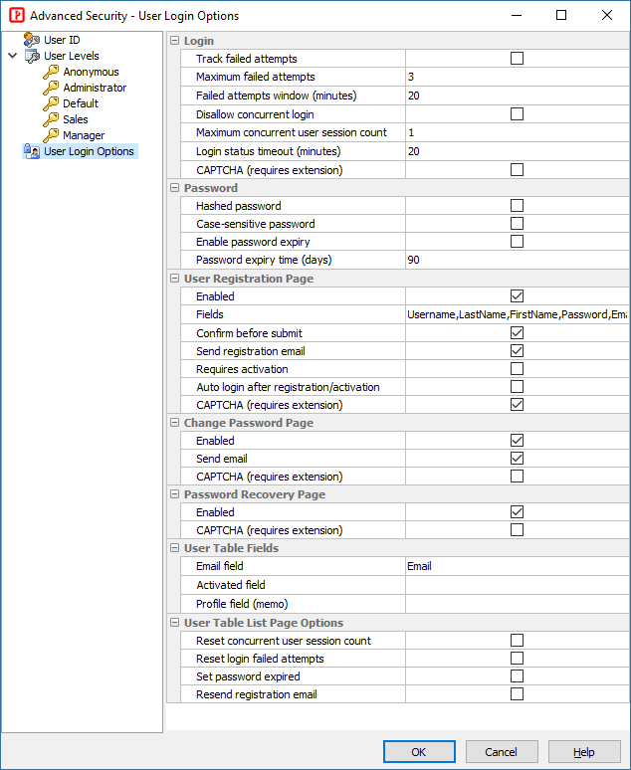Image resolution: width=631 pixels, height=770 pixels.
Task: Select the Administrator user level
Action: tap(95, 88)
